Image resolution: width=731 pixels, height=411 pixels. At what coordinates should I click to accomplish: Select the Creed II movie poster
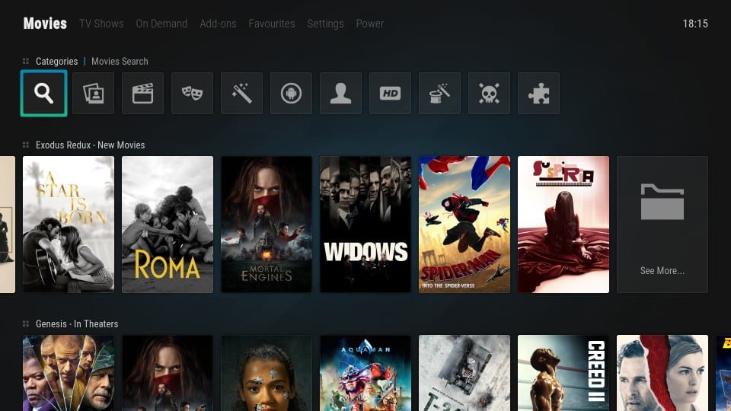(563, 373)
